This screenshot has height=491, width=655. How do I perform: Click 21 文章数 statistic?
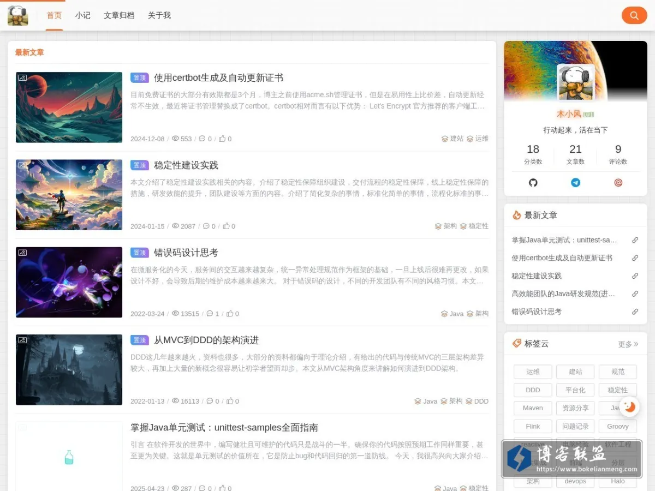(x=575, y=154)
